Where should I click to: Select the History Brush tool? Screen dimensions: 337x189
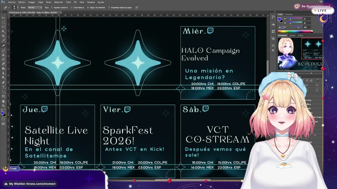(x=3, y=59)
